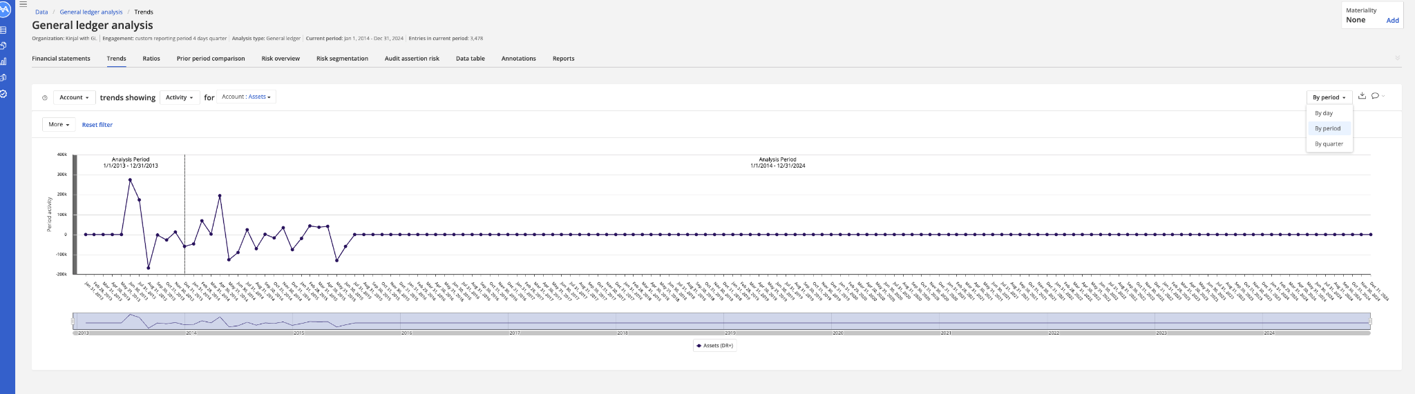Click the 2020 label in the range navigator

[x=837, y=333]
